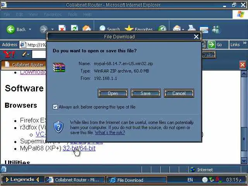
Task: Close the tab with red X button
Action: [x=243, y=65]
